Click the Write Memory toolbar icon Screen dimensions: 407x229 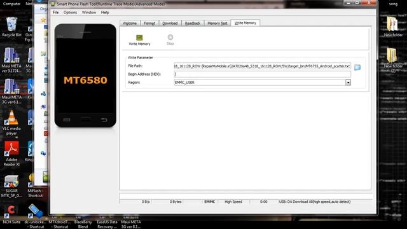pyautogui.click(x=139, y=40)
